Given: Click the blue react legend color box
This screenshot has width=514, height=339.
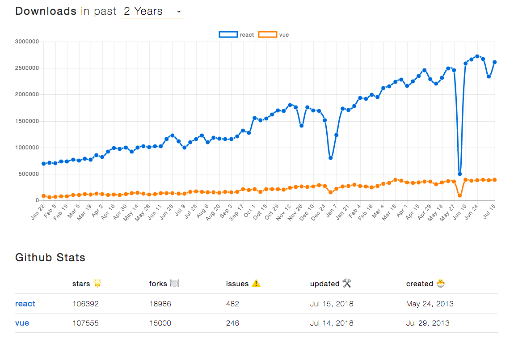Looking at the screenshot, I should coord(228,35).
